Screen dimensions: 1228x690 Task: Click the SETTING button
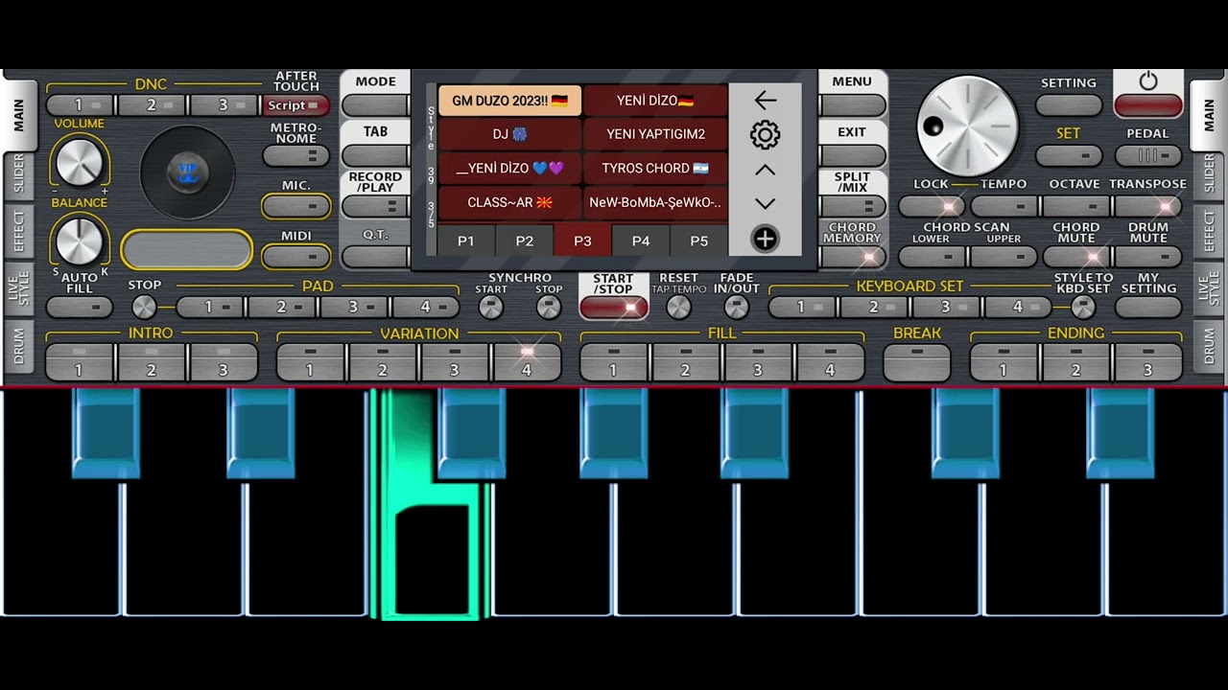(x=1069, y=105)
